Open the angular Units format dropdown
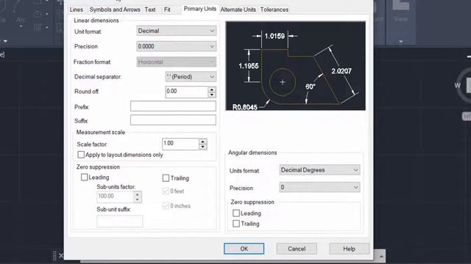The height and width of the screenshot is (264, 471). pyautogui.click(x=319, y=170)
